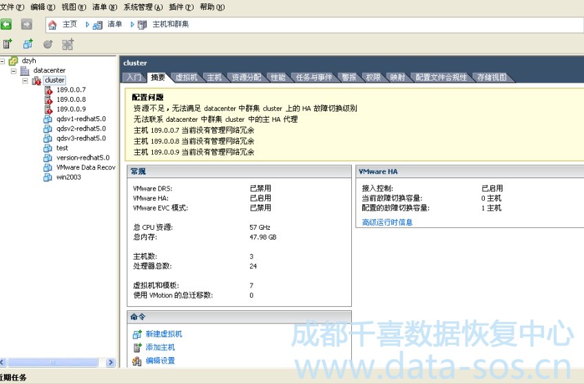This screenshot has width=584, height=384.
Task: Switch to the 摘要 tab
Action: 158,77
